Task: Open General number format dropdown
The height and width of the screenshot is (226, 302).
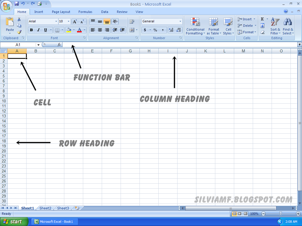Action: point(180,21)
